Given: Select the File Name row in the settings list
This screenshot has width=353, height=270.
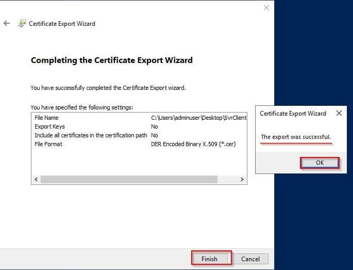Looking at the screenshot, I should pyautogui.click(x=46, y=118).
